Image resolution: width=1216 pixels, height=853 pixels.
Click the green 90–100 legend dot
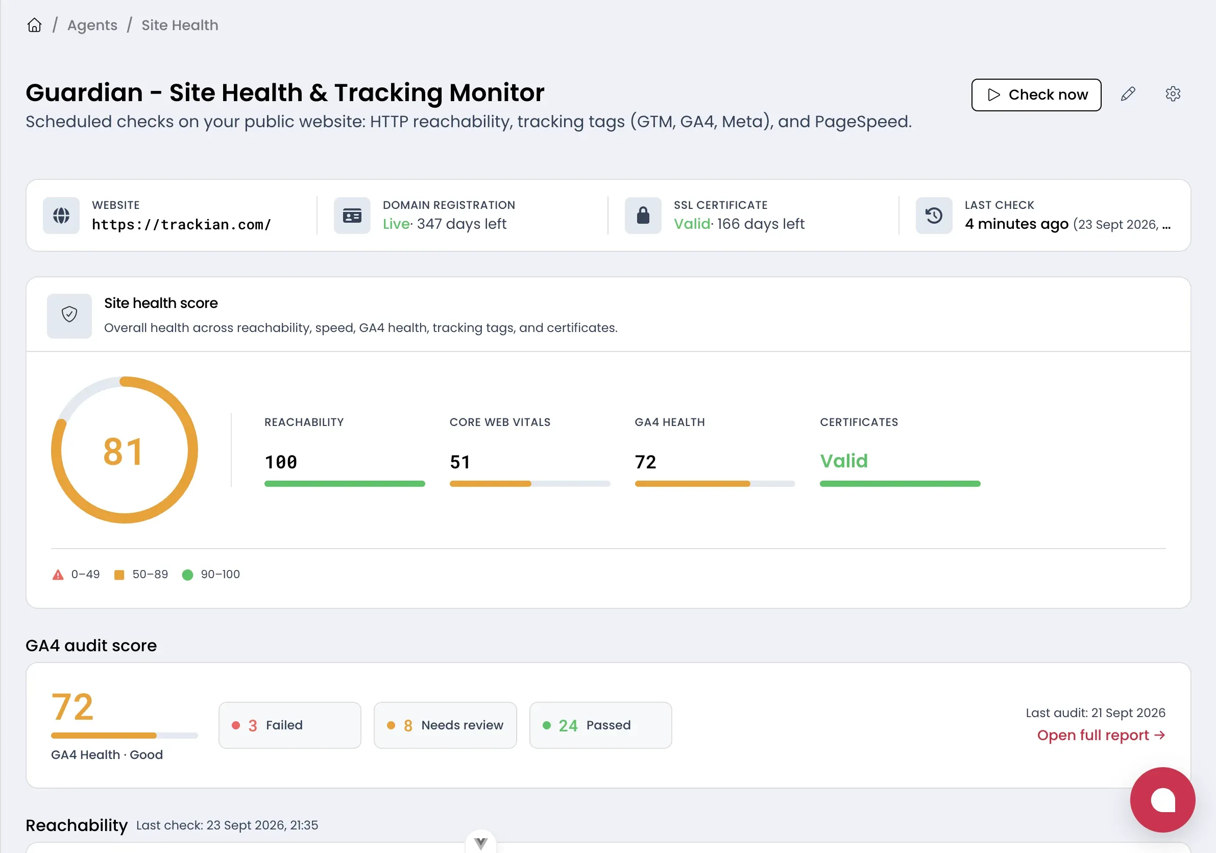point(187,575)
